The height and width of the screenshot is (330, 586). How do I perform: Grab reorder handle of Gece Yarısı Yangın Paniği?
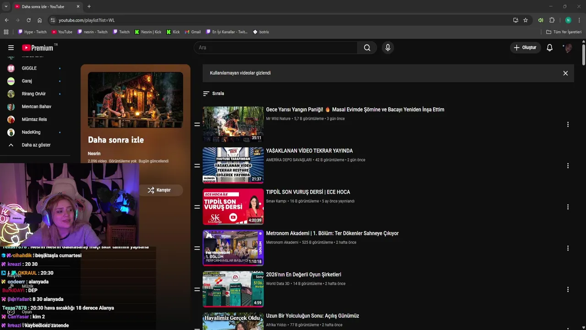197,125
